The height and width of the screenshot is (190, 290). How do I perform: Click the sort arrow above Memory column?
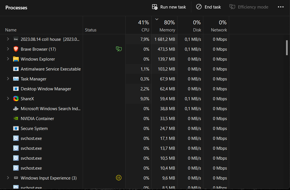(157, 19)
